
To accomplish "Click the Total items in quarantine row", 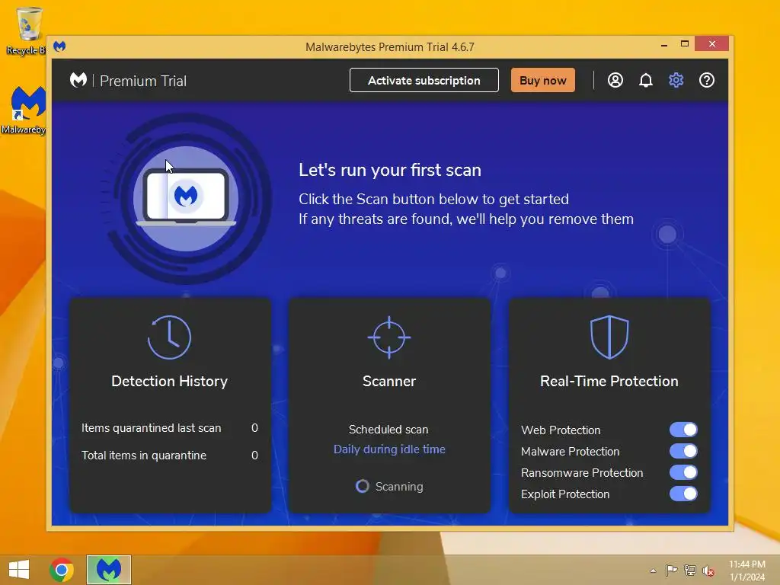I will [x=170, y=456].
